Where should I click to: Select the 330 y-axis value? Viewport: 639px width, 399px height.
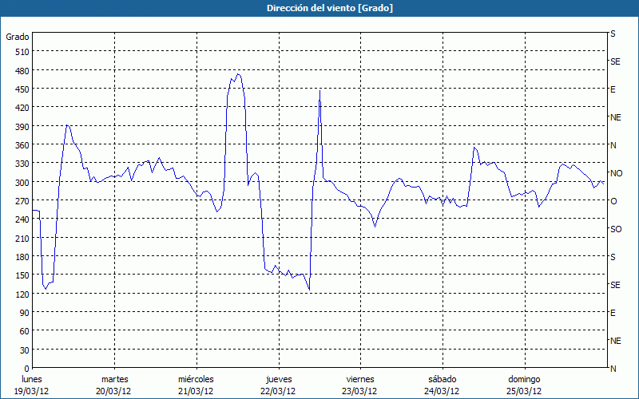click(22, 164)
